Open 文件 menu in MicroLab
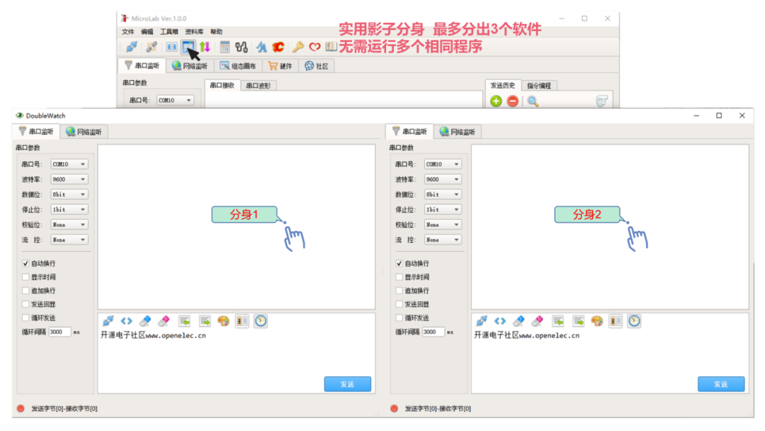The width and height of the screenshot is (765, 431). pos(127,32)
